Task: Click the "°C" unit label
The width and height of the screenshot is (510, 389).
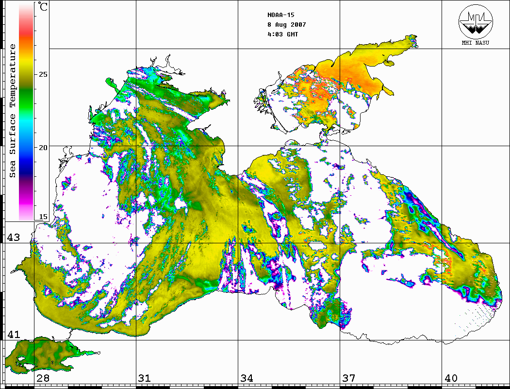Action: (x=43, y=6)
